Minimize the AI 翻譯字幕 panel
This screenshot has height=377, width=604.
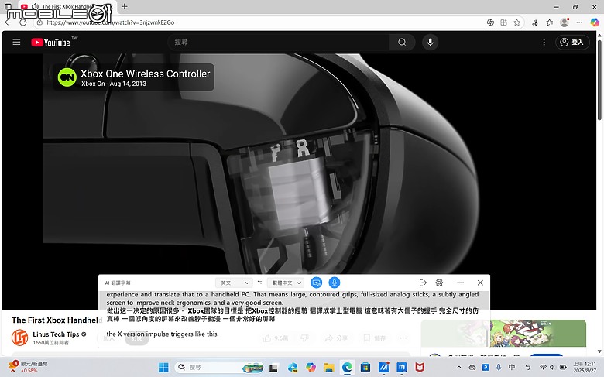pyautogui.click(x=460, y=283)
